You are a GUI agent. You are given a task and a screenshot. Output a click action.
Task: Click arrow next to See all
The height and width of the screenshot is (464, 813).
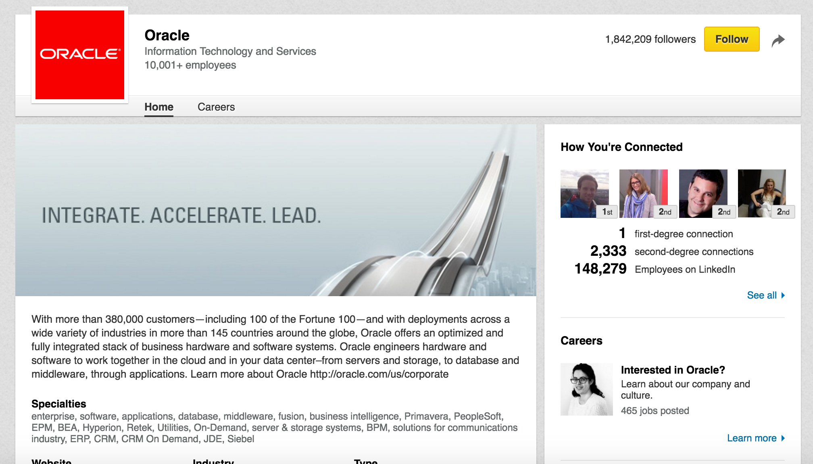coord(783,295)
